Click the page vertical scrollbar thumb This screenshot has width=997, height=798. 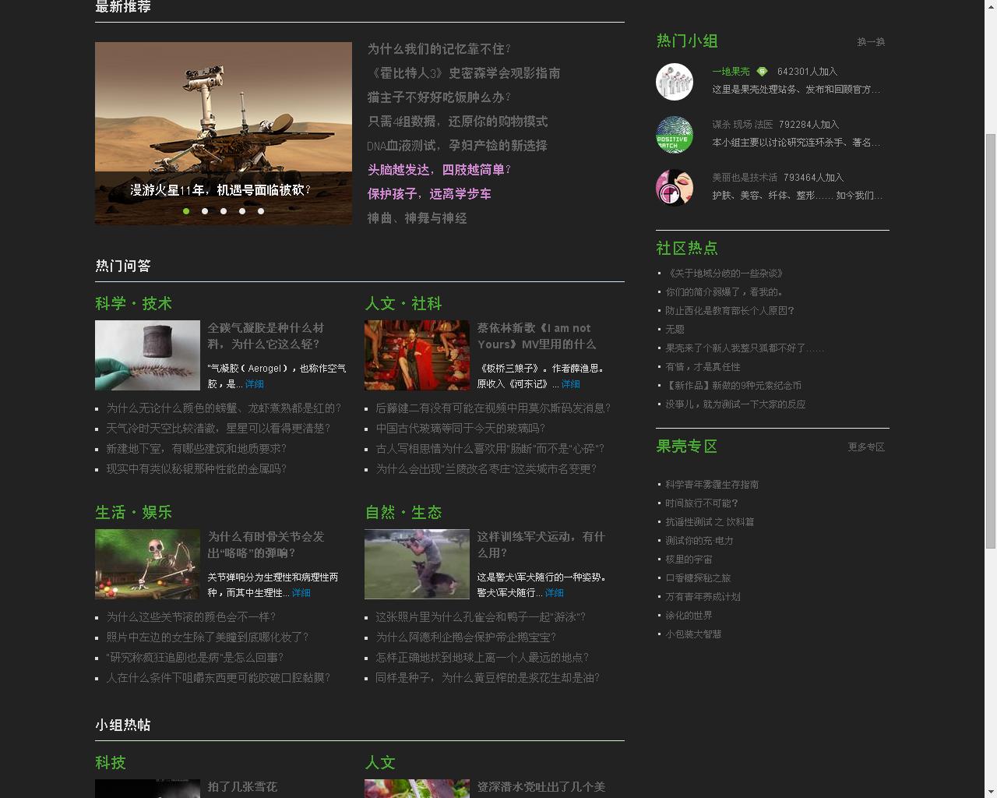coord(991,341)
